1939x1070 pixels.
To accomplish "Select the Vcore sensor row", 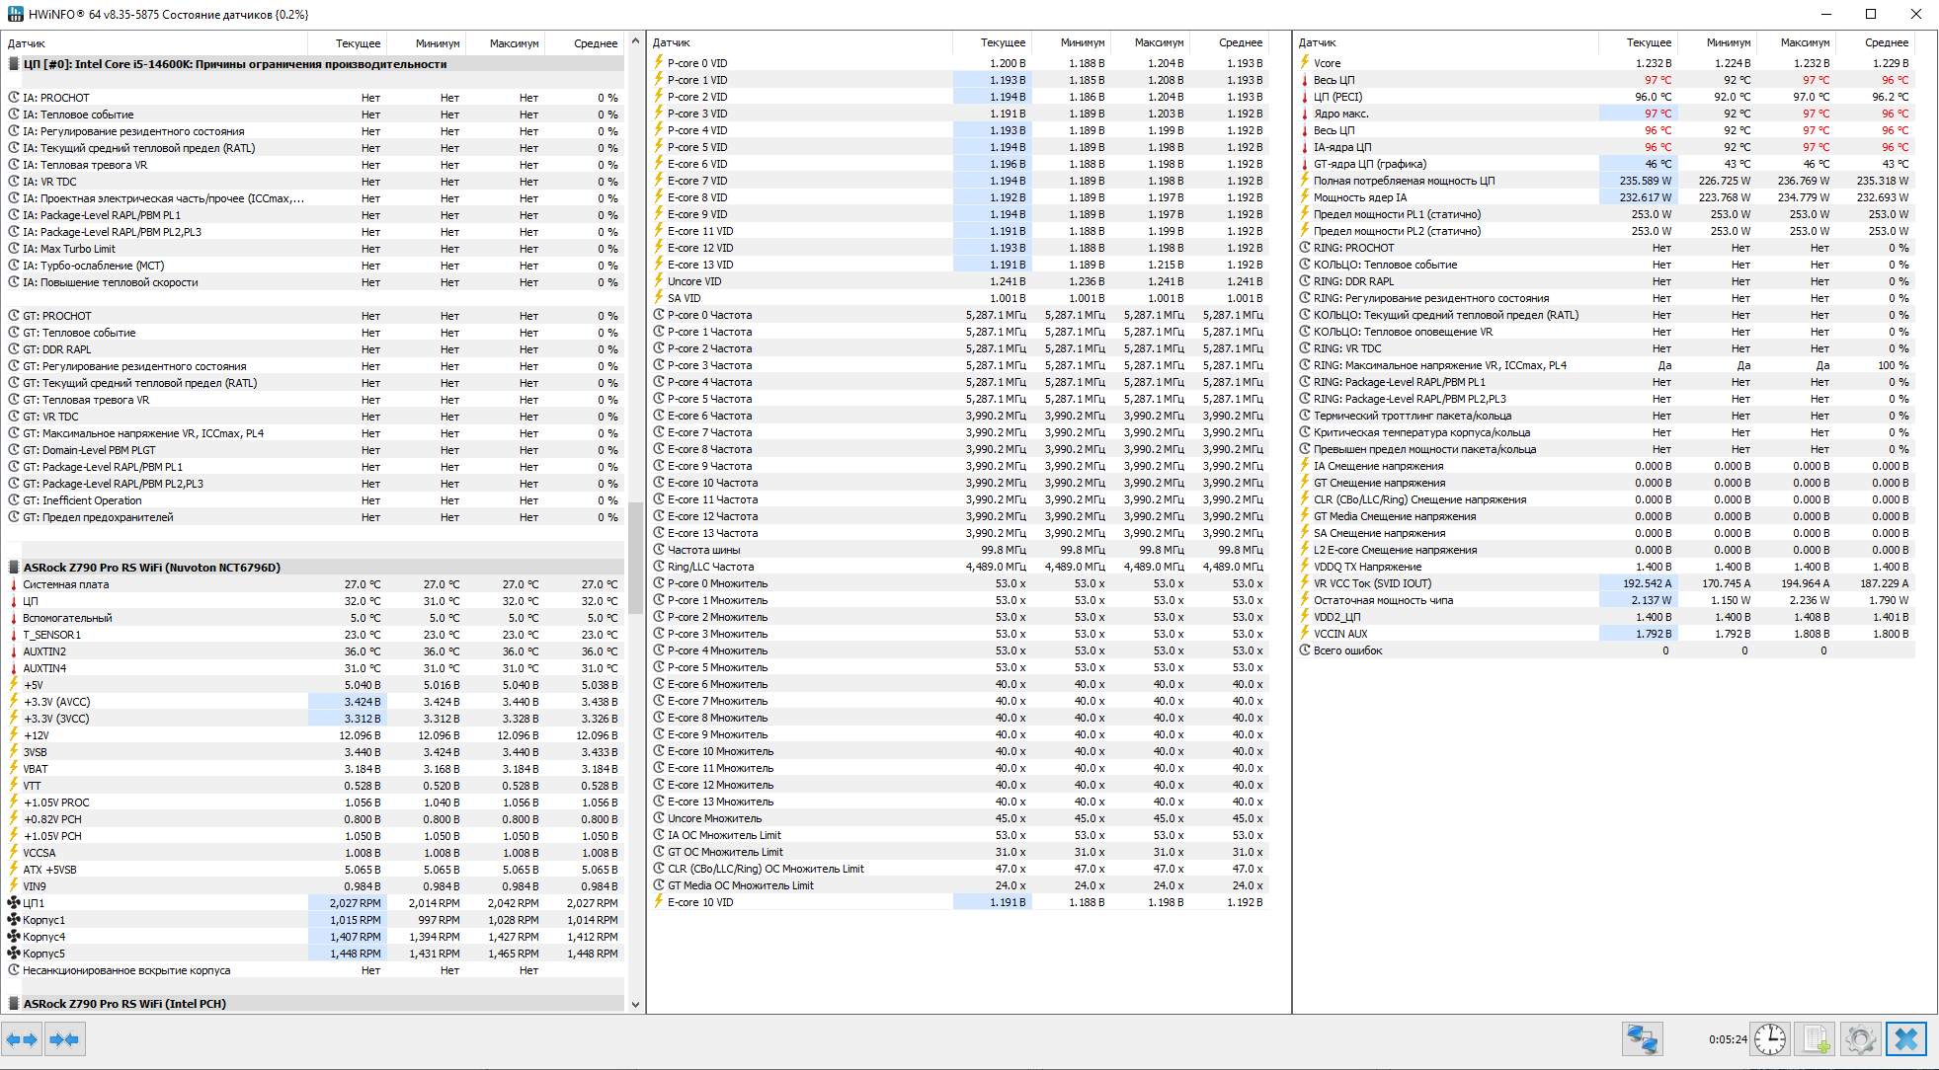I will [x=1328, y=63].
